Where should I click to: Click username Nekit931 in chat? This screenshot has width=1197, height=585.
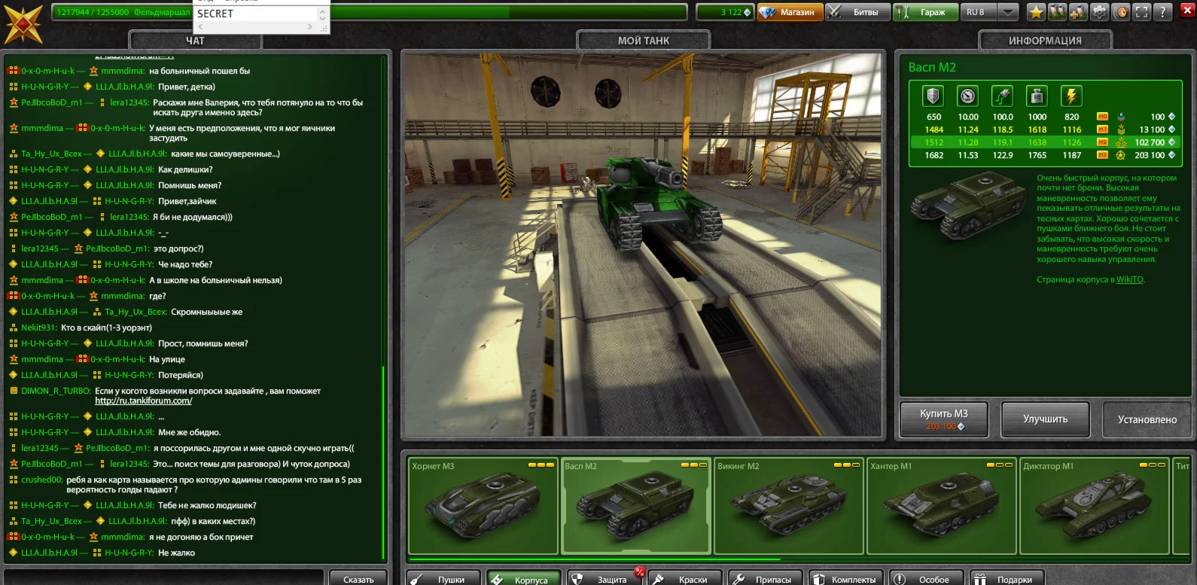[x=39, y=328]
